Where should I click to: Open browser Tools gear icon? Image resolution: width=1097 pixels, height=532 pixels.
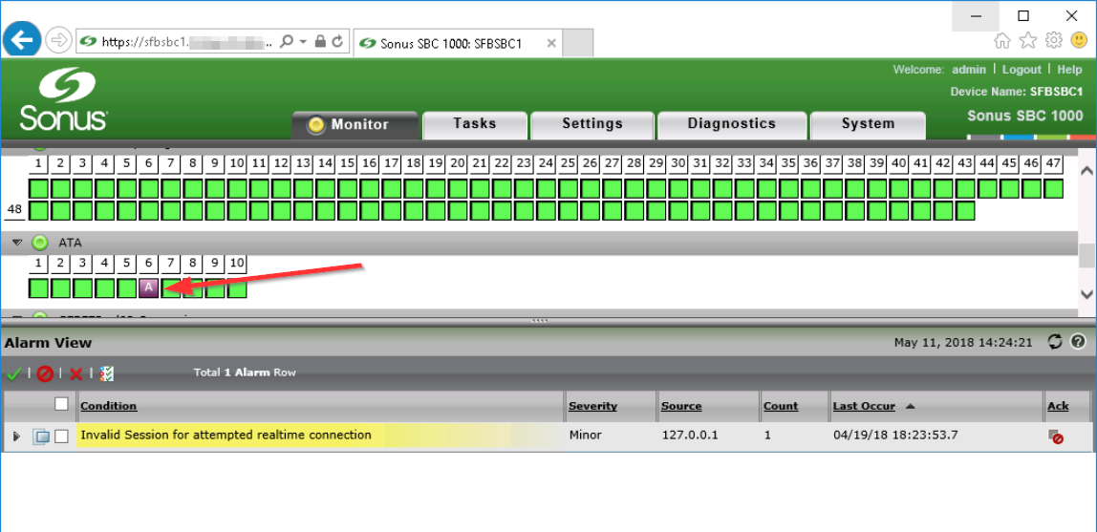pyautogui.click(x=1053, y=40)
